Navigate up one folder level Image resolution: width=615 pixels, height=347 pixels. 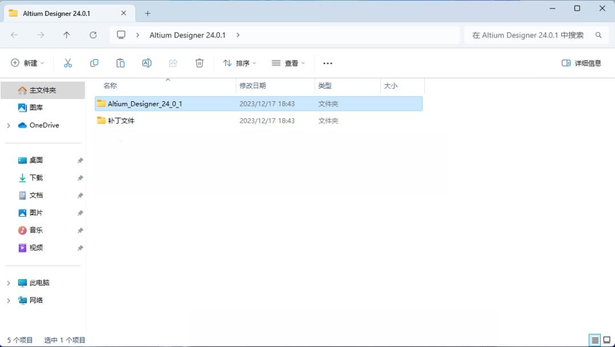[67, 35]
